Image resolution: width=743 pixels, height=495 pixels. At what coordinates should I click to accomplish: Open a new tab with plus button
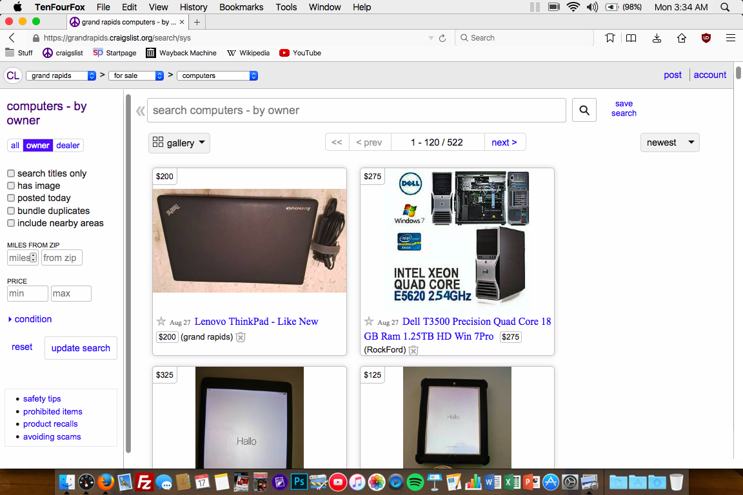tap(197, 23)
